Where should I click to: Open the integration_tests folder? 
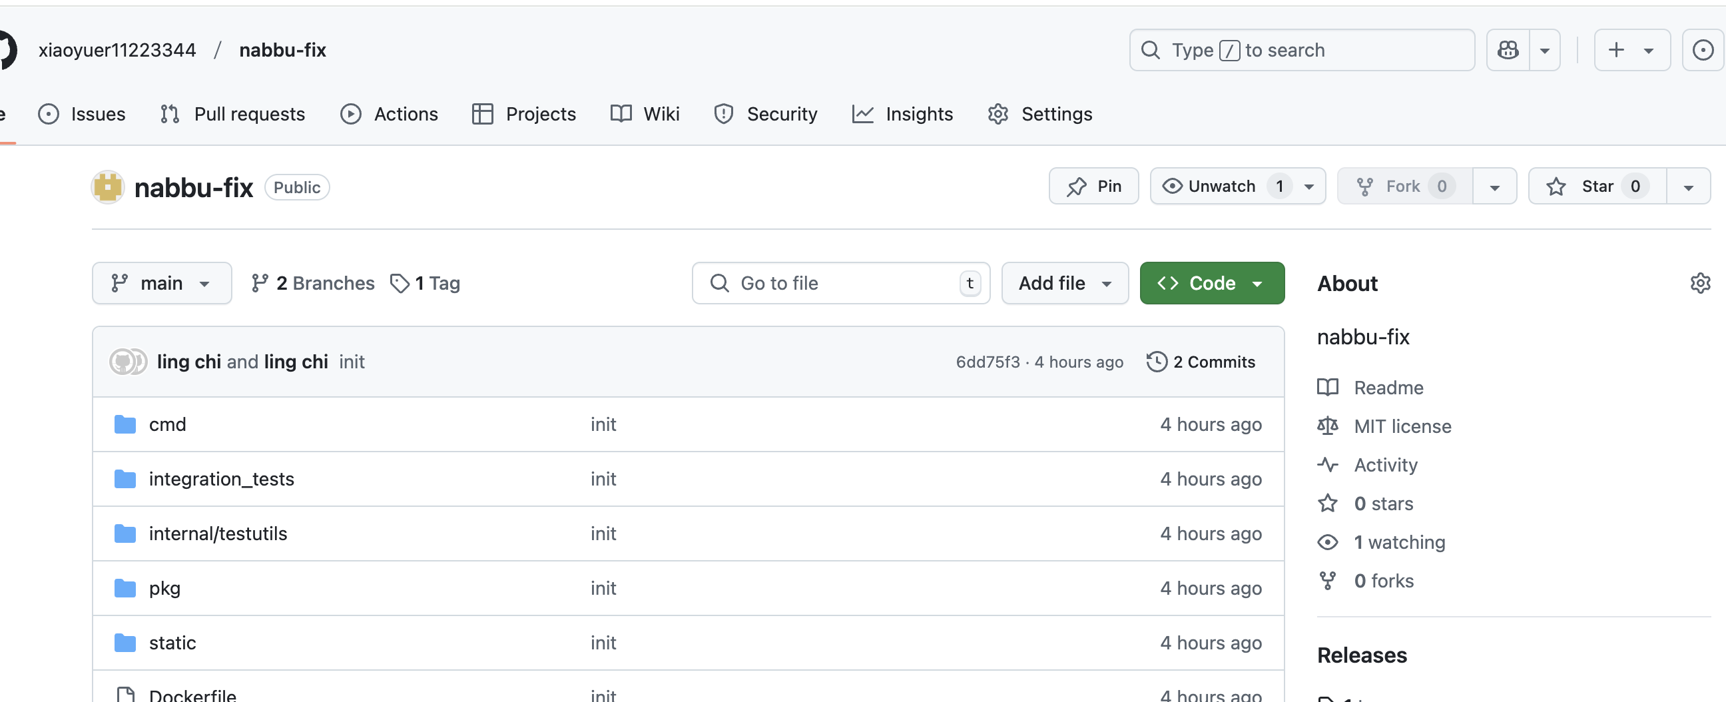(221, 479)
